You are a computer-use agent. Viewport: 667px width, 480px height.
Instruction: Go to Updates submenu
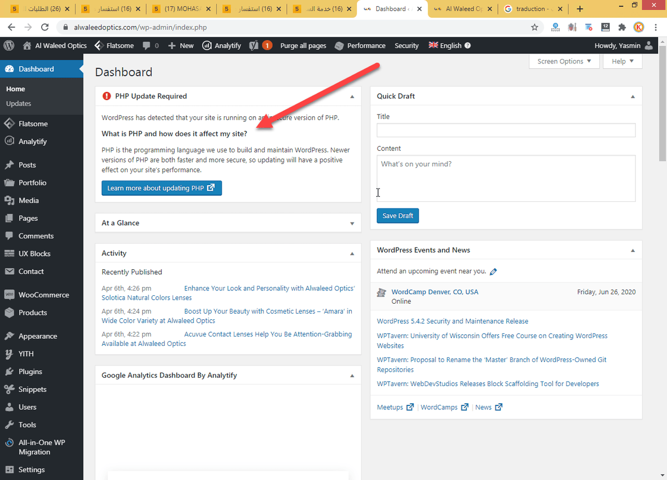point(18,103)
